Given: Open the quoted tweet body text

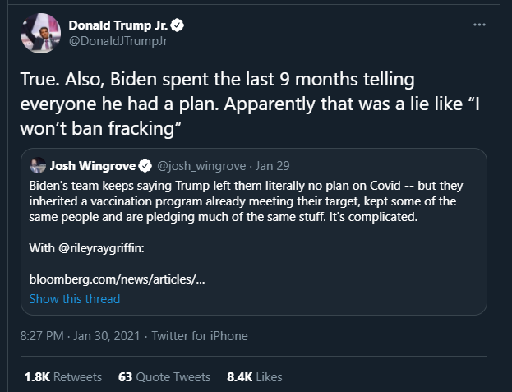Looking at the screenshot, I should pyautogui.click(x=246, y=201).
